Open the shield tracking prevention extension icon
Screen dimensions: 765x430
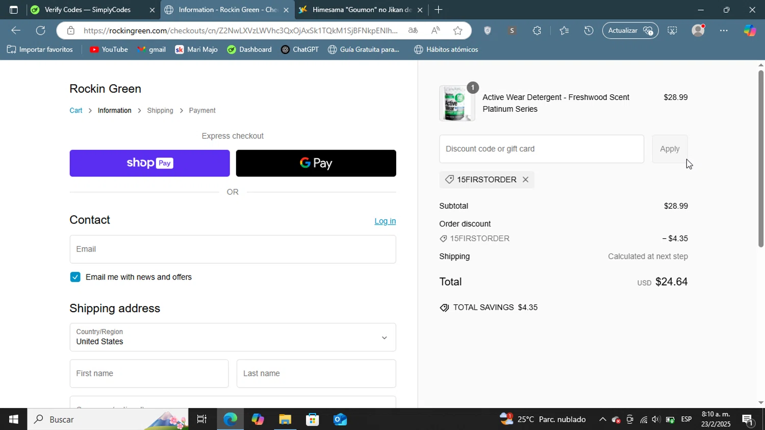coord(488,31)
